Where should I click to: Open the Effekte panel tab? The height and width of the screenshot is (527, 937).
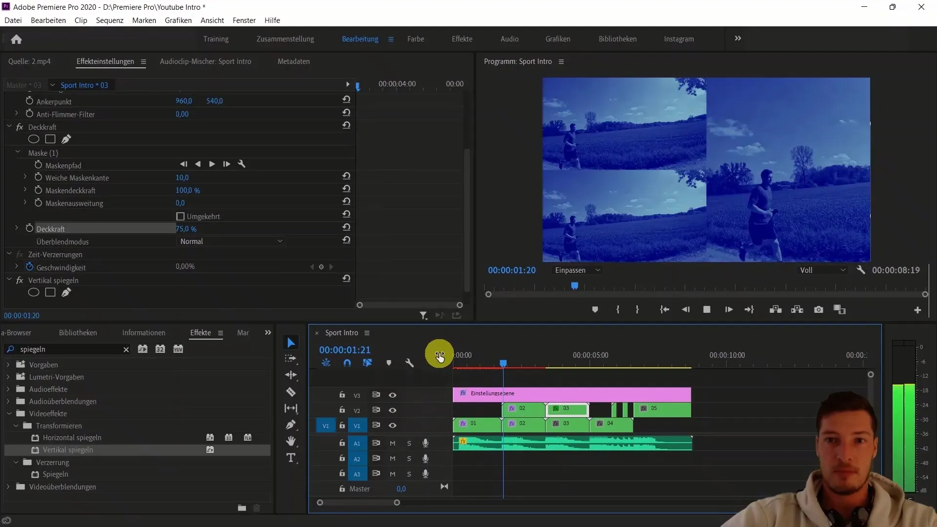pyautogui.click(x=200, y=333)
